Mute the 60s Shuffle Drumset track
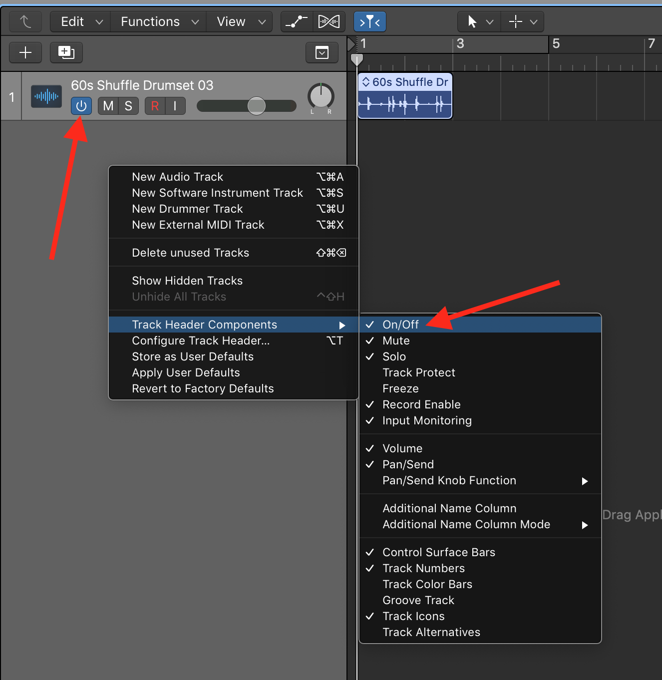 tap(108, 106)
